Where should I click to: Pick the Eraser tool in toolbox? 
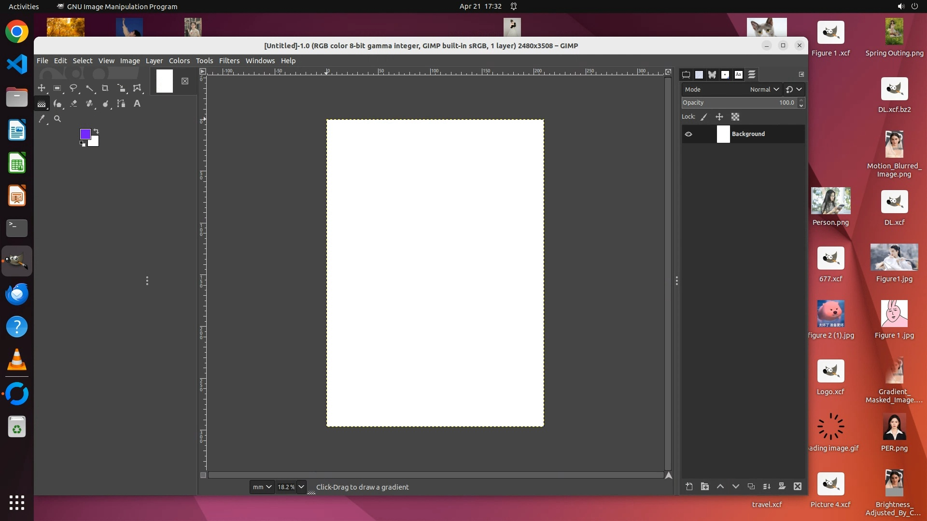(x=73, y=103)
